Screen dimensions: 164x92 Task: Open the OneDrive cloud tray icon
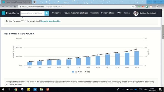tap(136, 89)
